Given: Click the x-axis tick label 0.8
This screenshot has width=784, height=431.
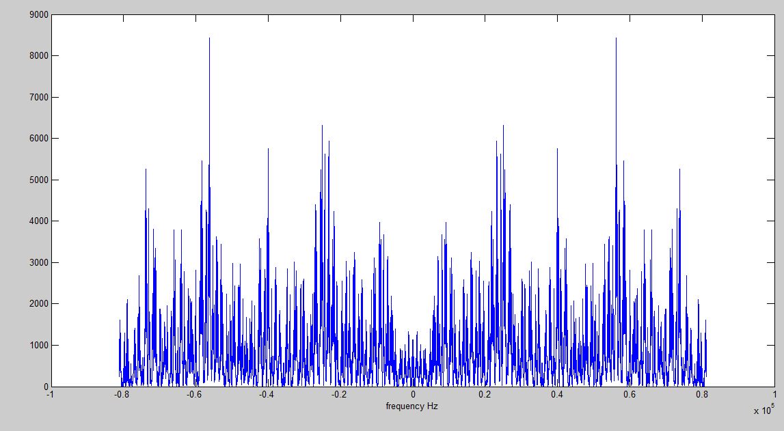Looking at the screenshot, I should (x=702, y=395).
